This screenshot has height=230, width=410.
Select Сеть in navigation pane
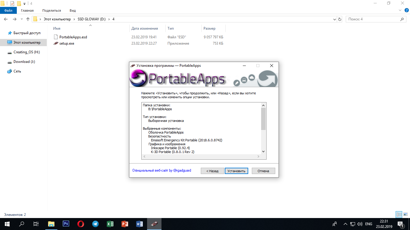coord(14,71)
